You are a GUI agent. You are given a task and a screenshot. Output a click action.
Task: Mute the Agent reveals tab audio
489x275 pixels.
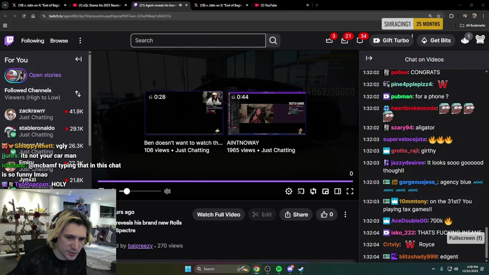click(180, 5)
